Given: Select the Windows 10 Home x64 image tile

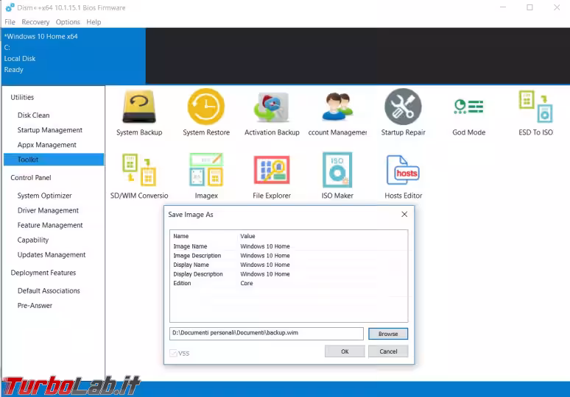Looking at the screenshot, I should pos(74,57).
